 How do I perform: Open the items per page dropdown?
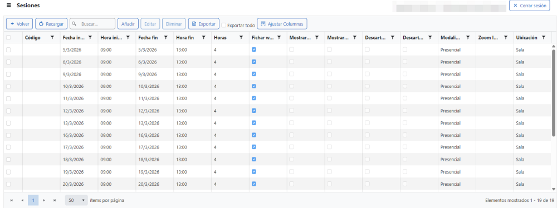76,201
